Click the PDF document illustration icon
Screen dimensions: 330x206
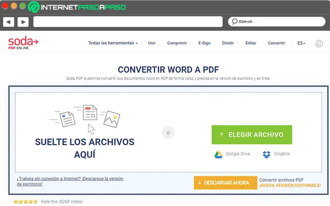tap(90, 112)
